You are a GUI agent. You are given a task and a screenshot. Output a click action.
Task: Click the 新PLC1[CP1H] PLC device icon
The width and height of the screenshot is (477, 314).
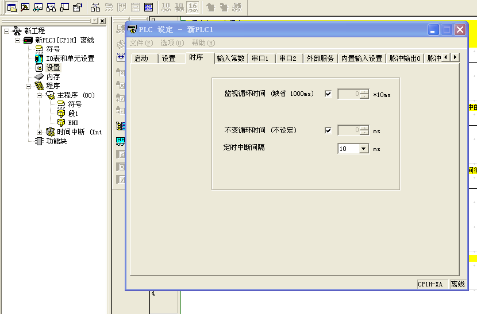(28, 40)
